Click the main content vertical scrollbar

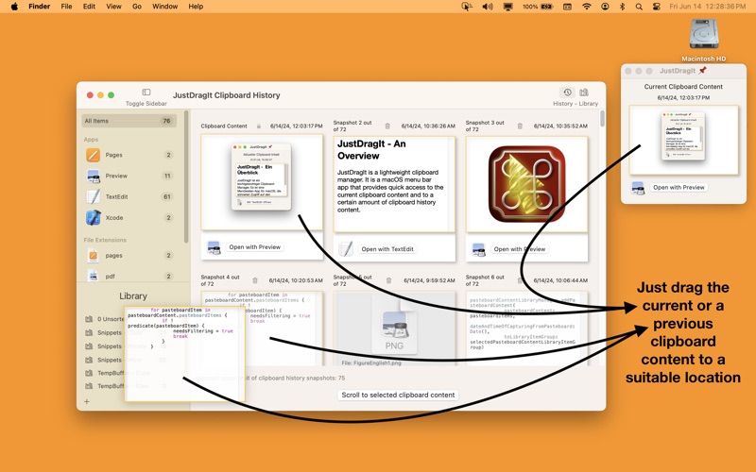pos(602,119)
